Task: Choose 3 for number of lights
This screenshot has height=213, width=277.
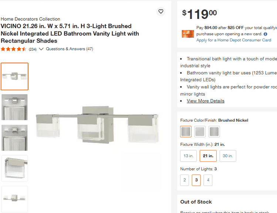Action: (x=196, y=180)
